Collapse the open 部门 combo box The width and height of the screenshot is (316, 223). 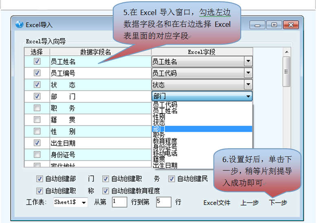coord(248,96)
